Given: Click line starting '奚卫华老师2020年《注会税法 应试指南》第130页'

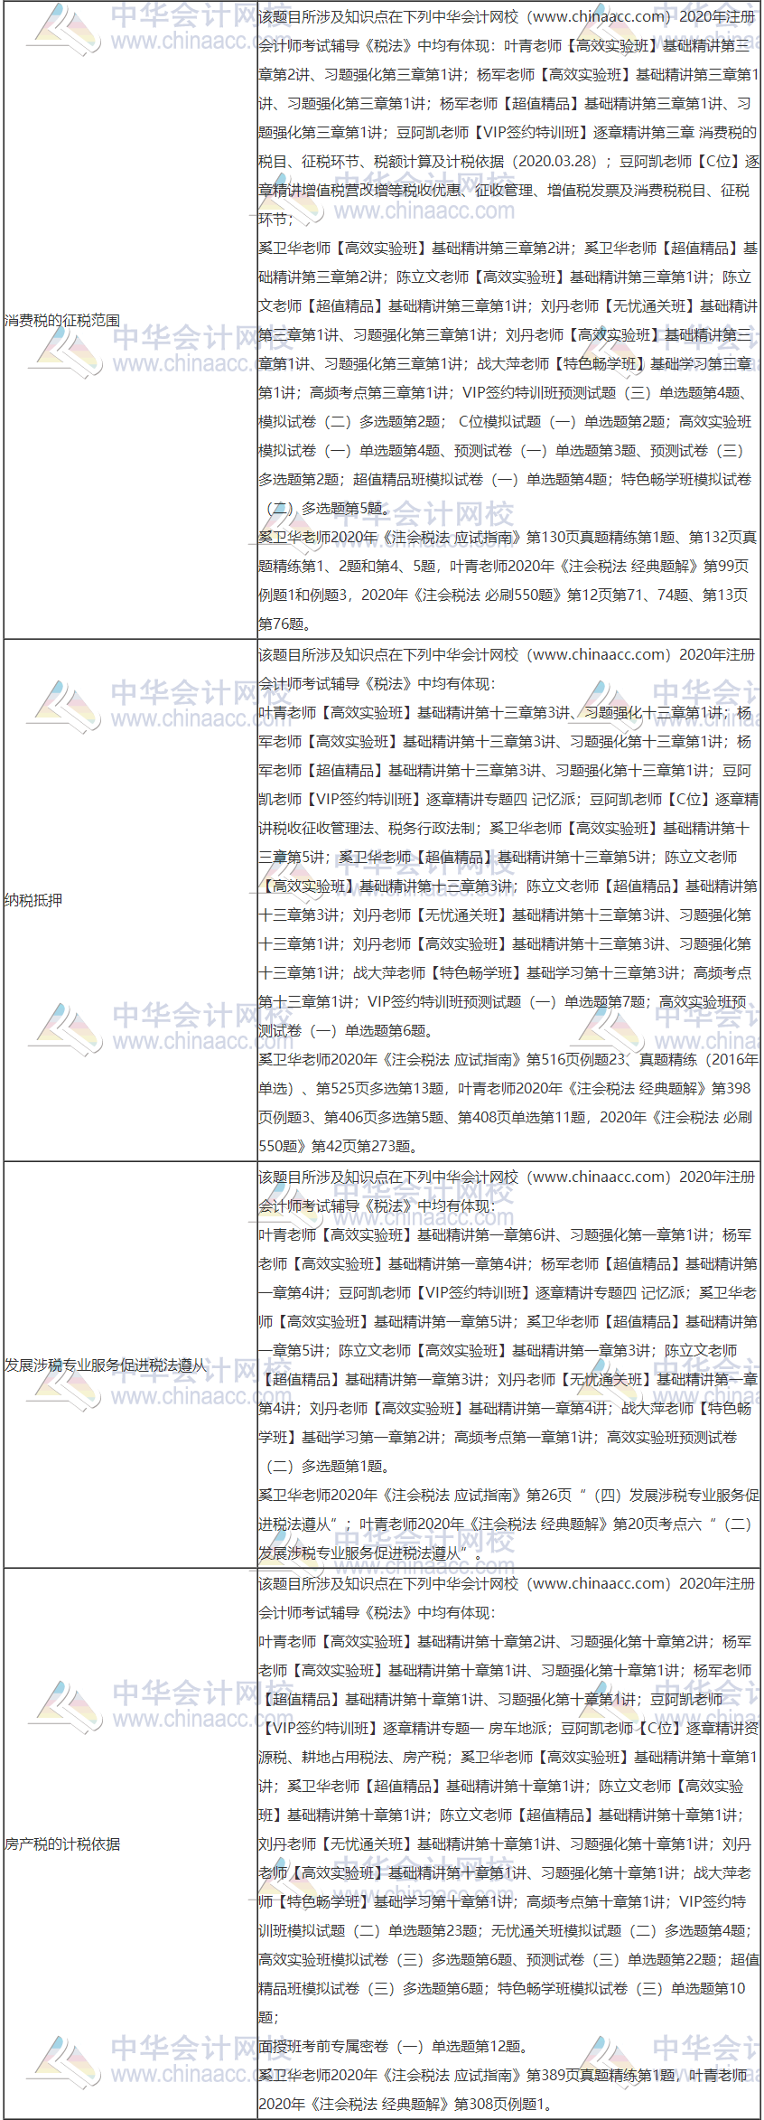Looking at the screenshot, I should [508, 538].
